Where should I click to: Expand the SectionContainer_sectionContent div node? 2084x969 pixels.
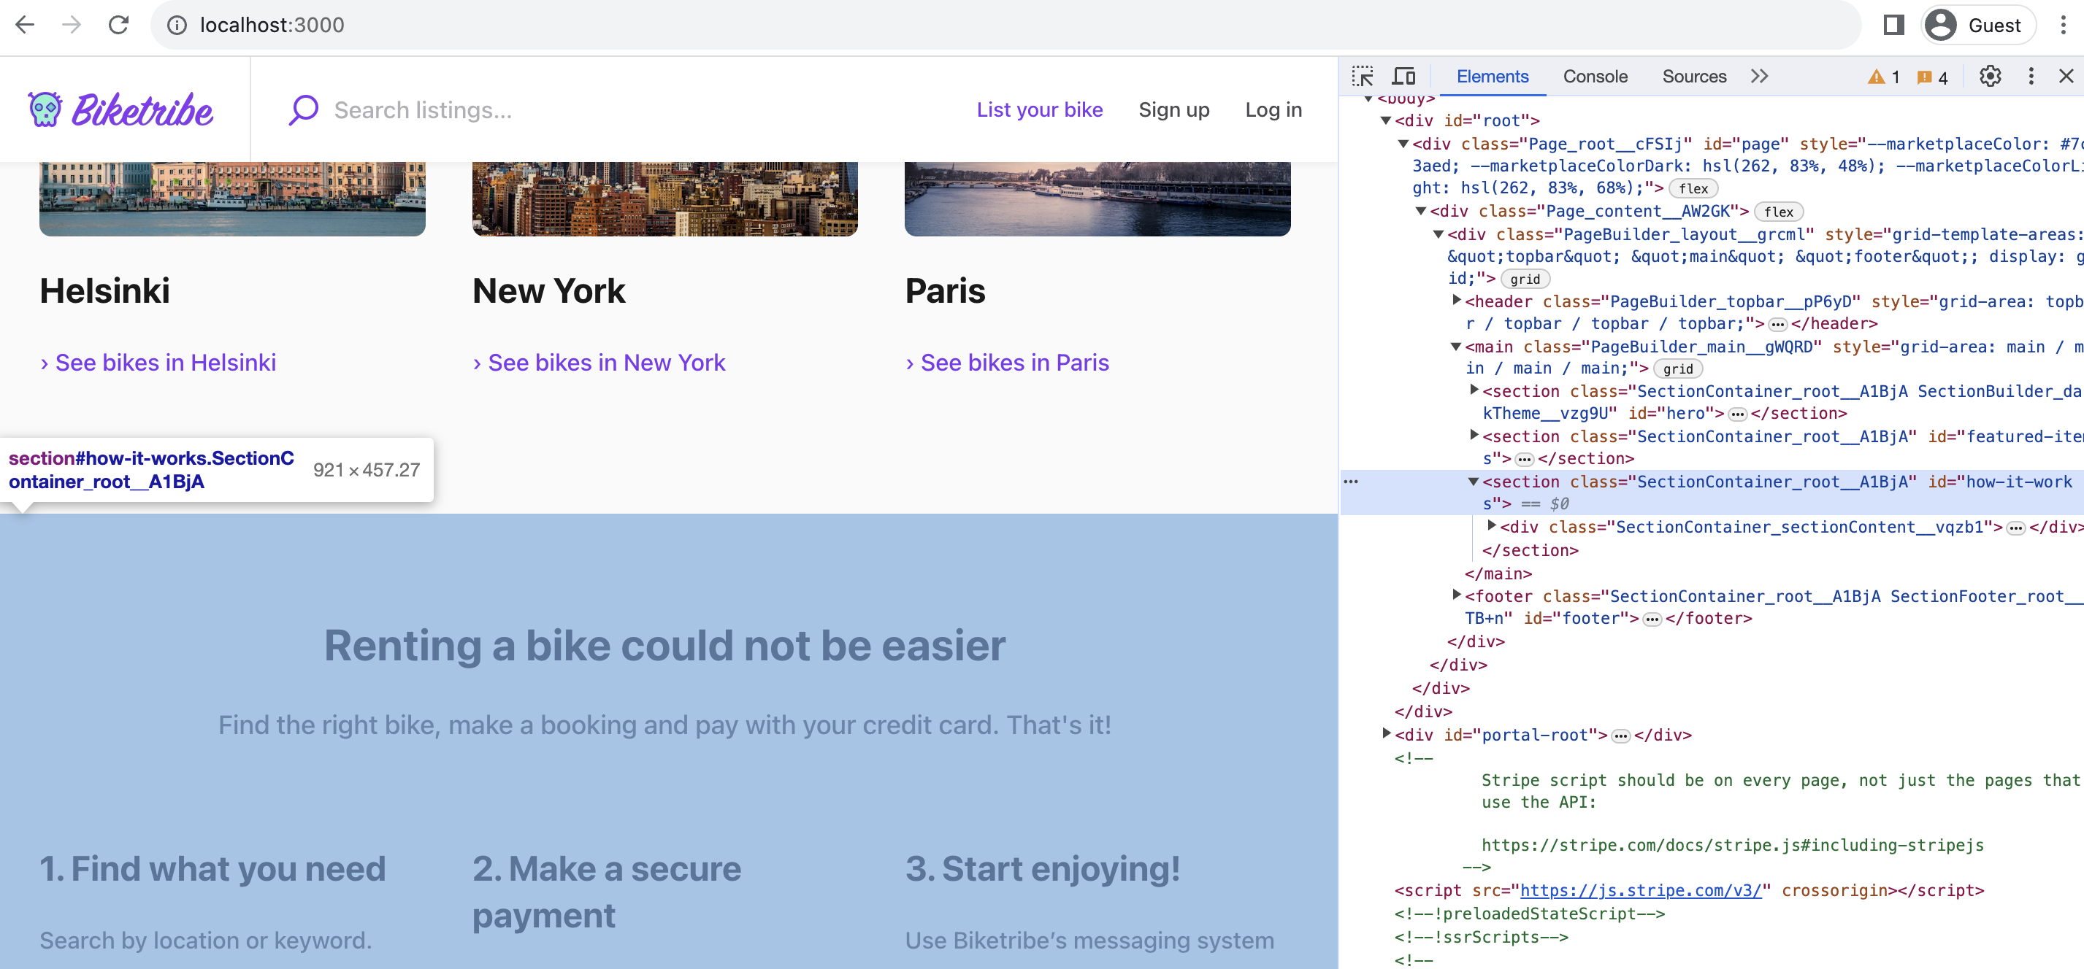1493,527
